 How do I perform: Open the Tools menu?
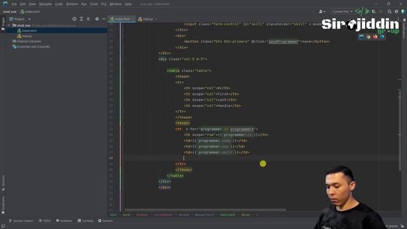pos(93,4)
